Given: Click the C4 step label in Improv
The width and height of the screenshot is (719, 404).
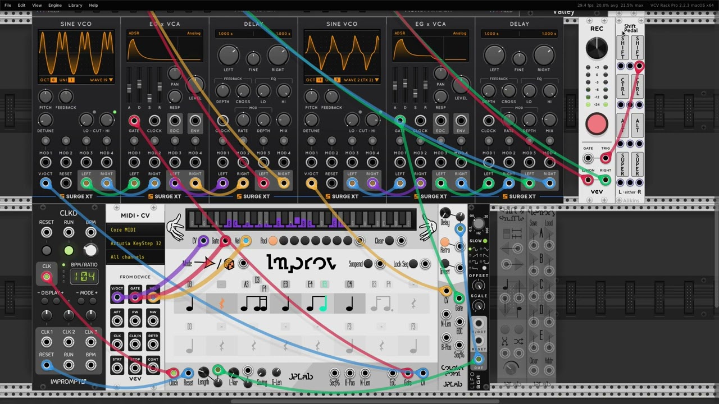Looking at the screenshot, I should point(349,284).
